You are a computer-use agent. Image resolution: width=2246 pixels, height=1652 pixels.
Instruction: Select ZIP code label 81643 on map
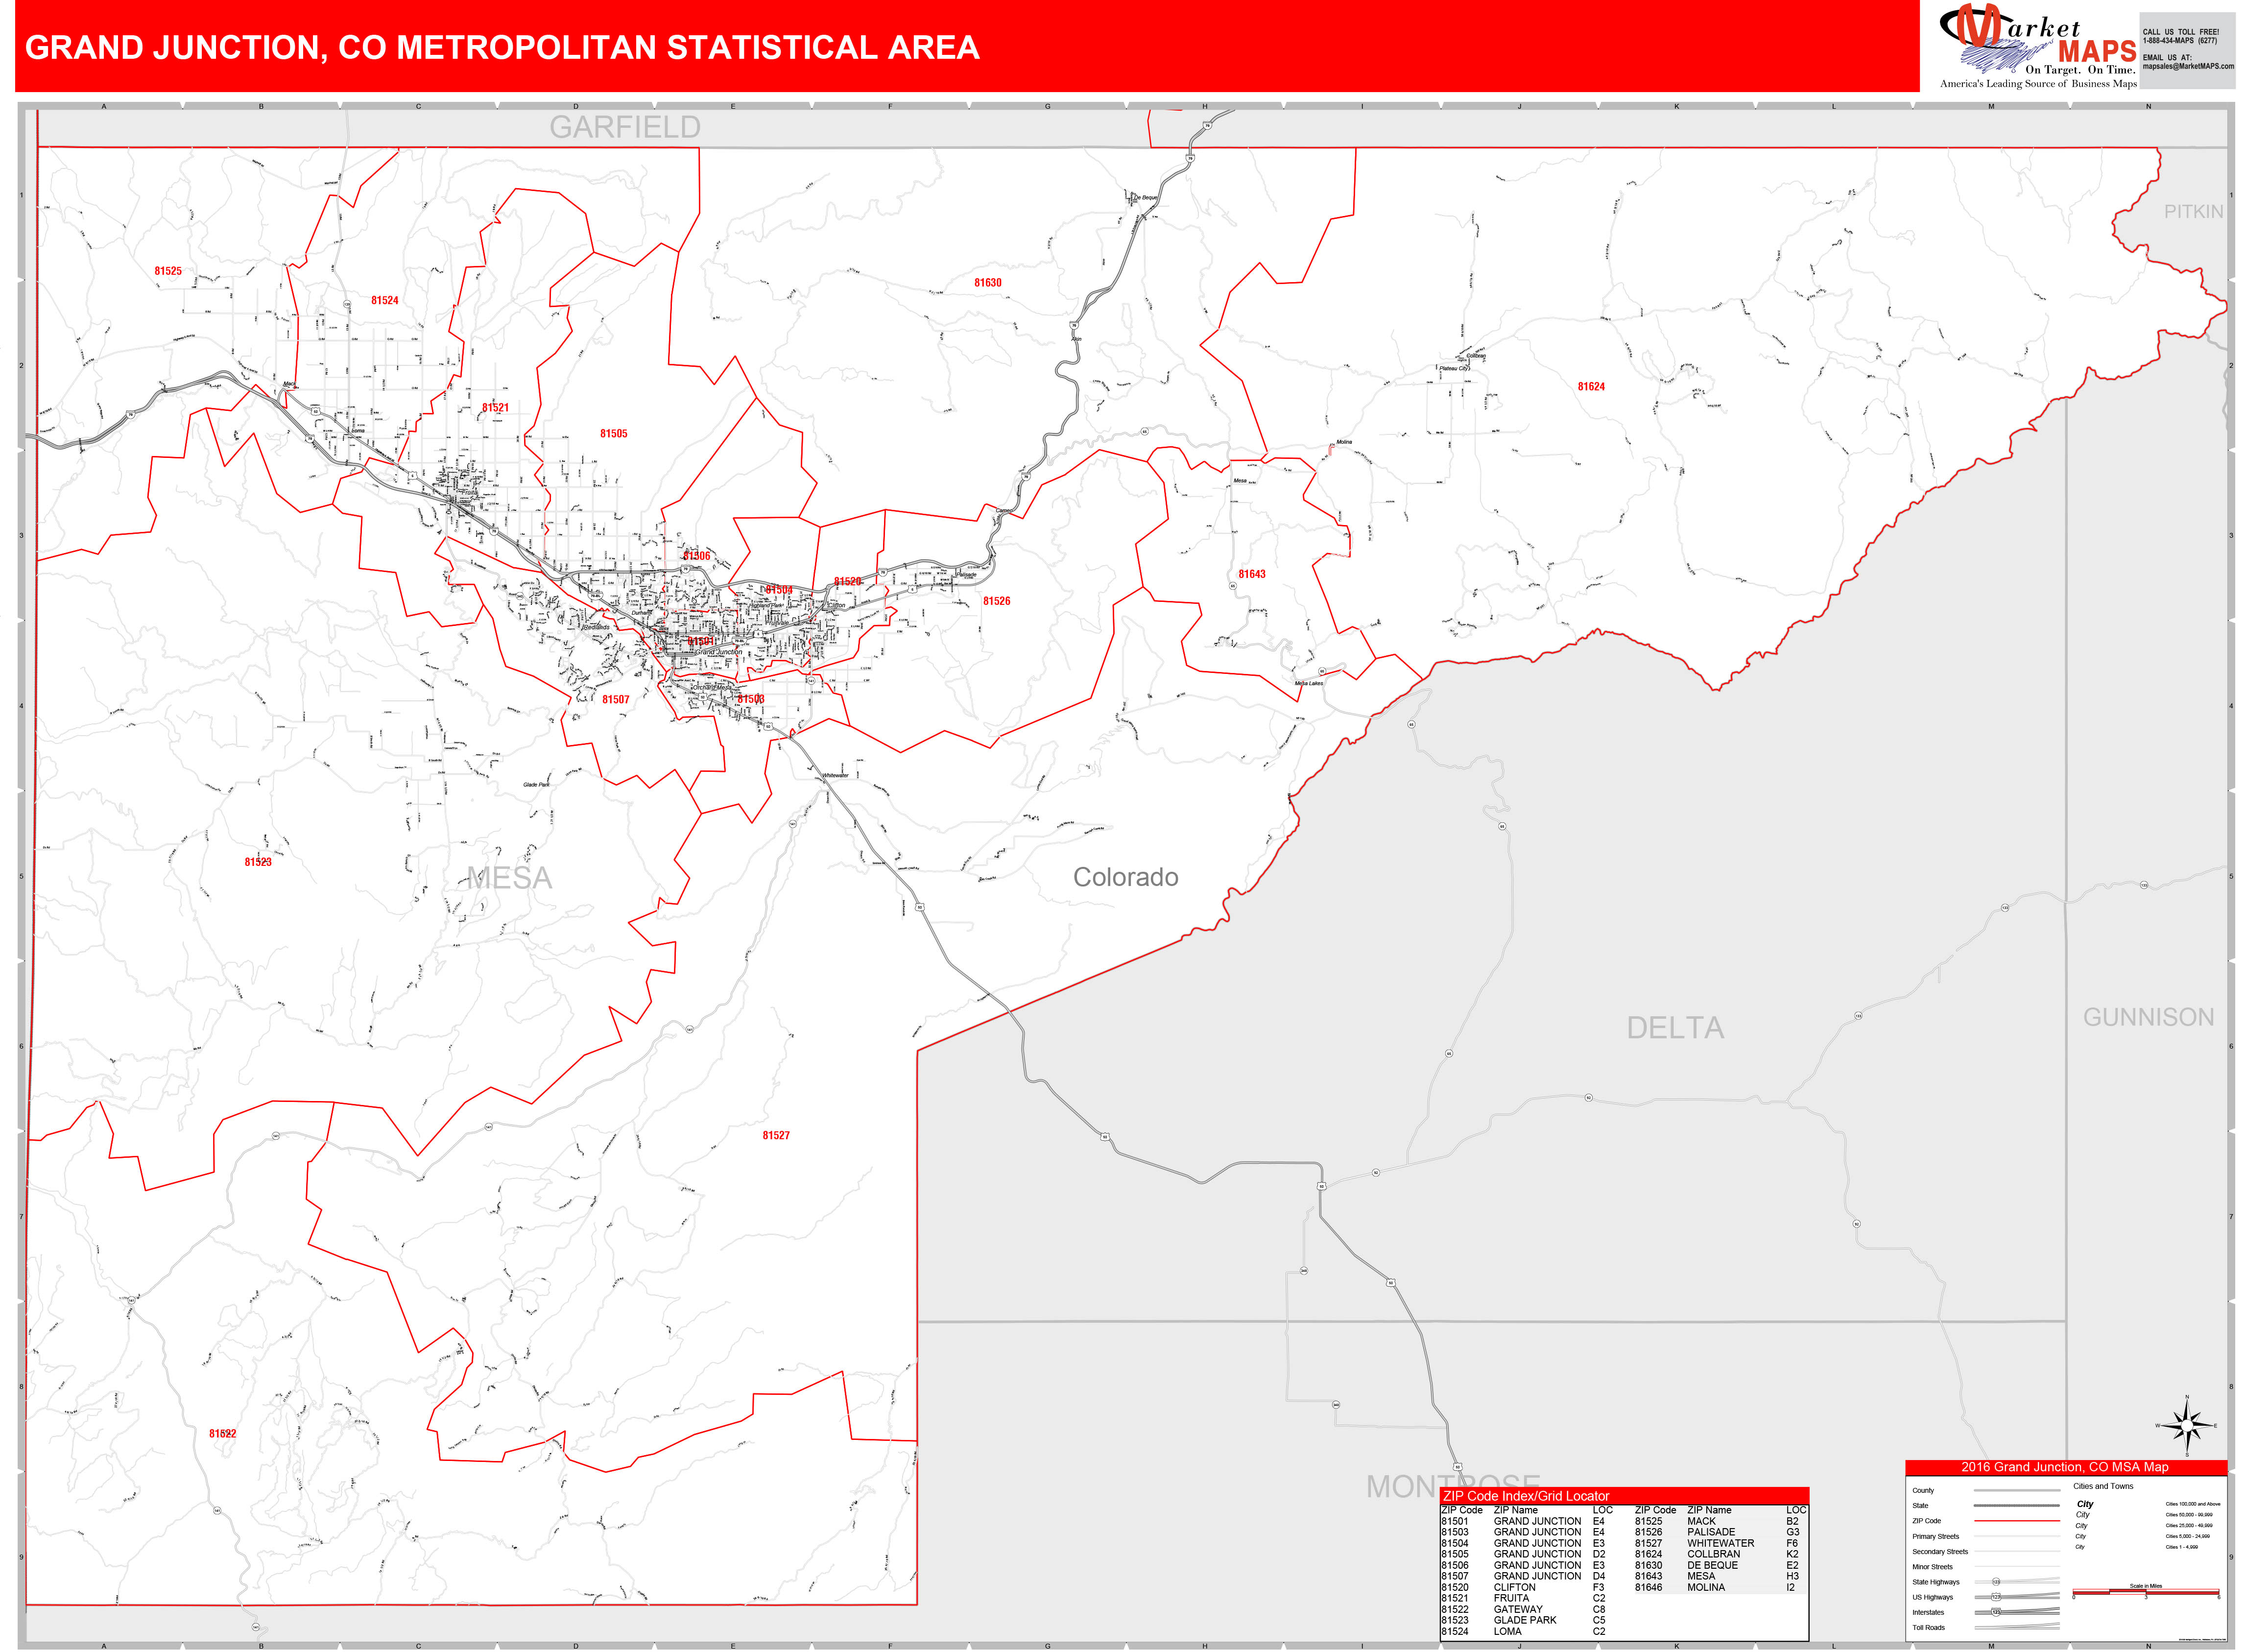(x=1253, y=573)
